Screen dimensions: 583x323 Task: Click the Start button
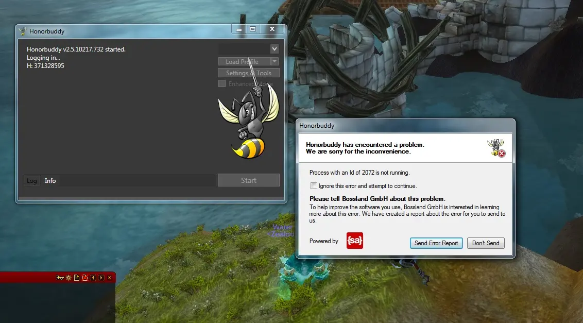249,180
